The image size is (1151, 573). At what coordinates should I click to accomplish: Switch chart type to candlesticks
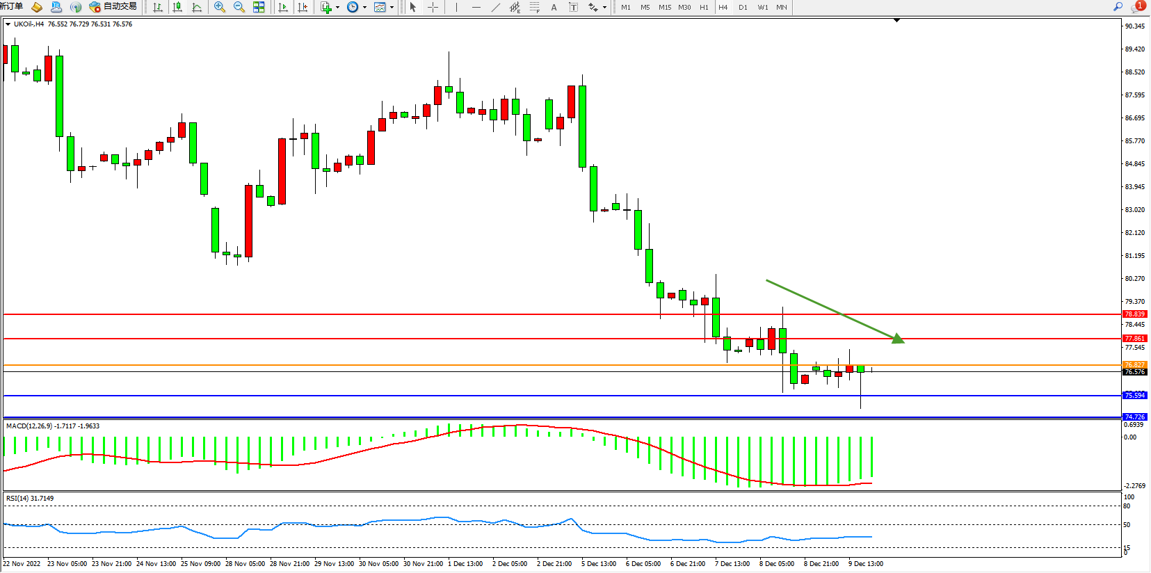point(177,7)
